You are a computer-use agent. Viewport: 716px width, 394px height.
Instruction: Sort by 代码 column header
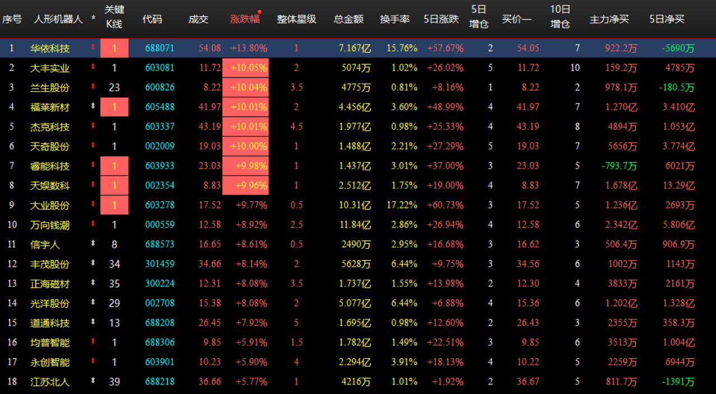click(x=152, y=19)
